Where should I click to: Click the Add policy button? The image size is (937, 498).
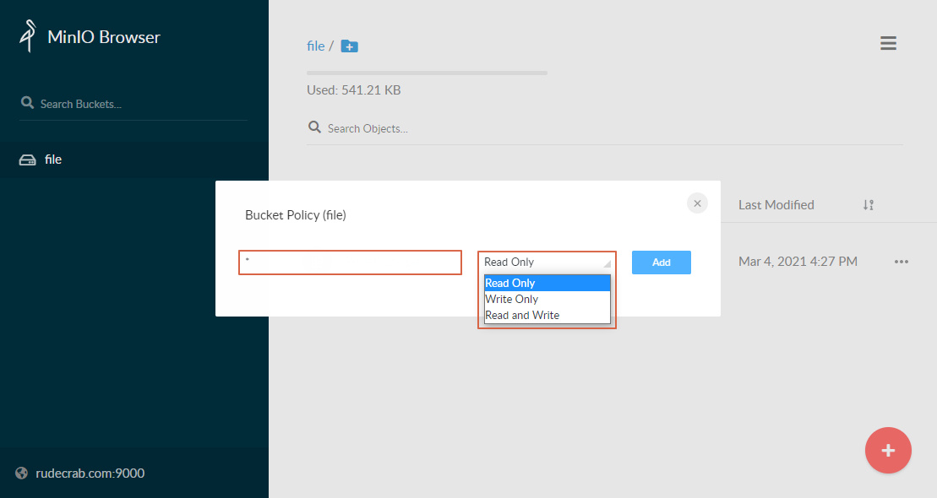(x=661, y=263)
